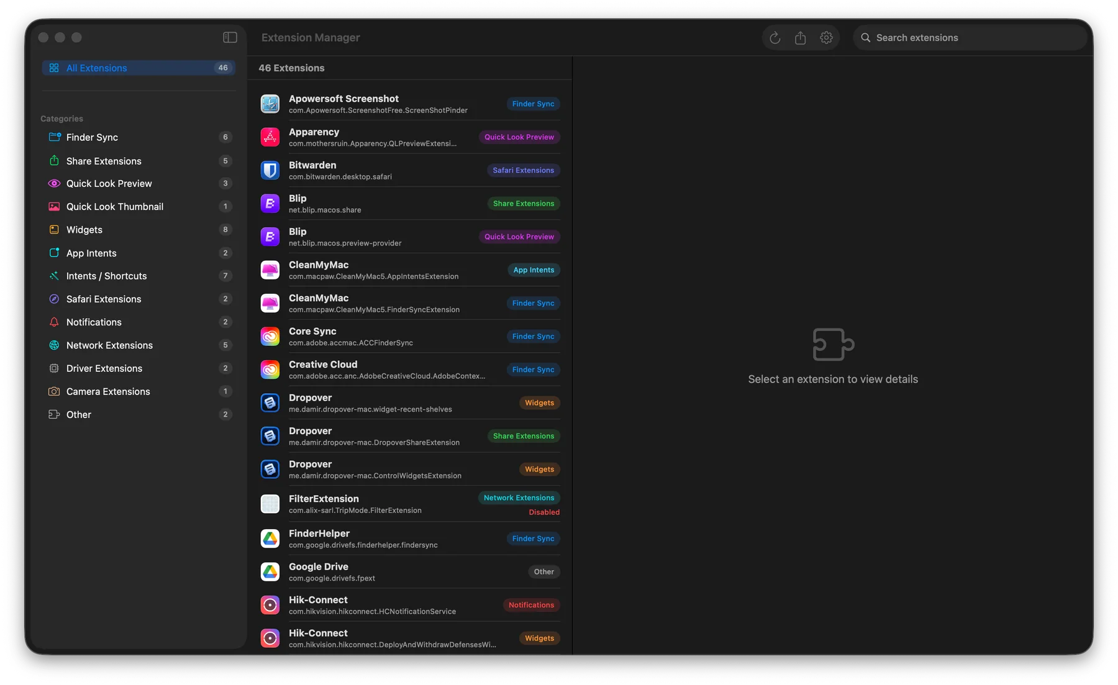The image size is (1118, 685).
Task: Select the Creative Cloud extension icon
Action: (x=270, y=370)
